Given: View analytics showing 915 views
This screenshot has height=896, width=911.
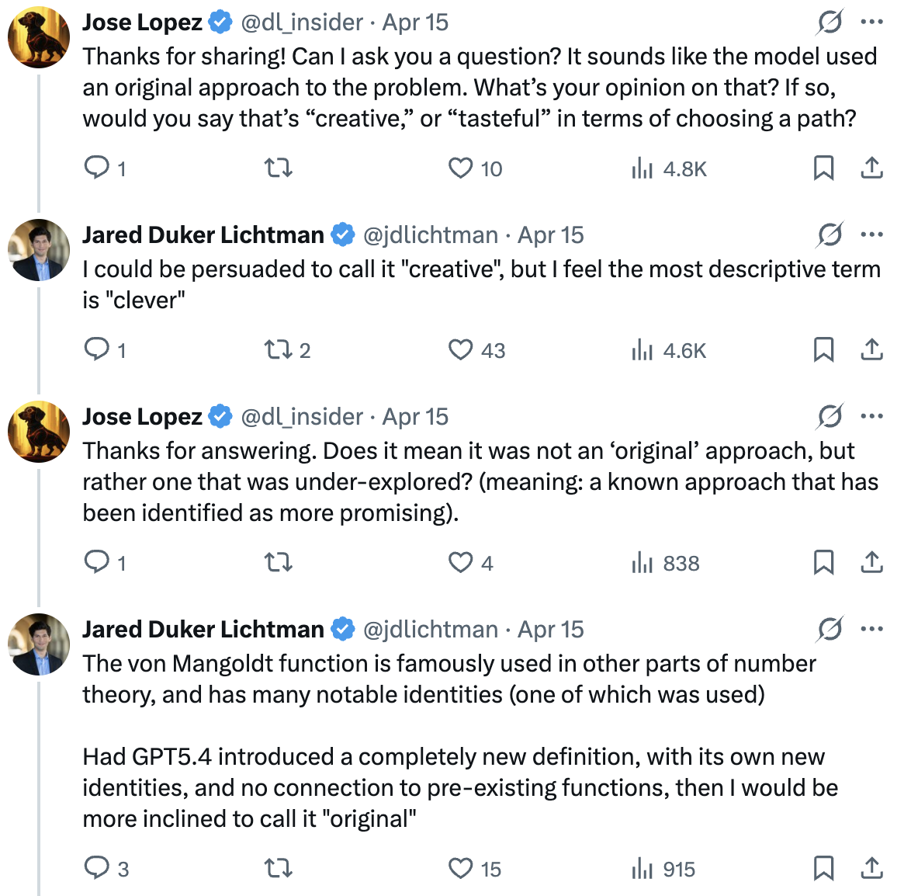Looking at the screenshot, I should click(664, 869).
